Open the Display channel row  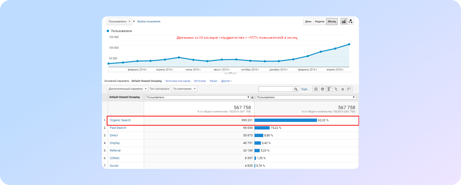[x=115, y=143]
